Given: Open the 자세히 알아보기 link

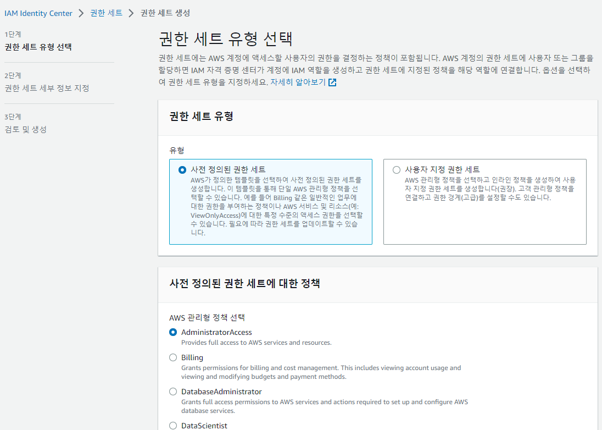Looking at the screenshot, I should click(x=298, y=82).
